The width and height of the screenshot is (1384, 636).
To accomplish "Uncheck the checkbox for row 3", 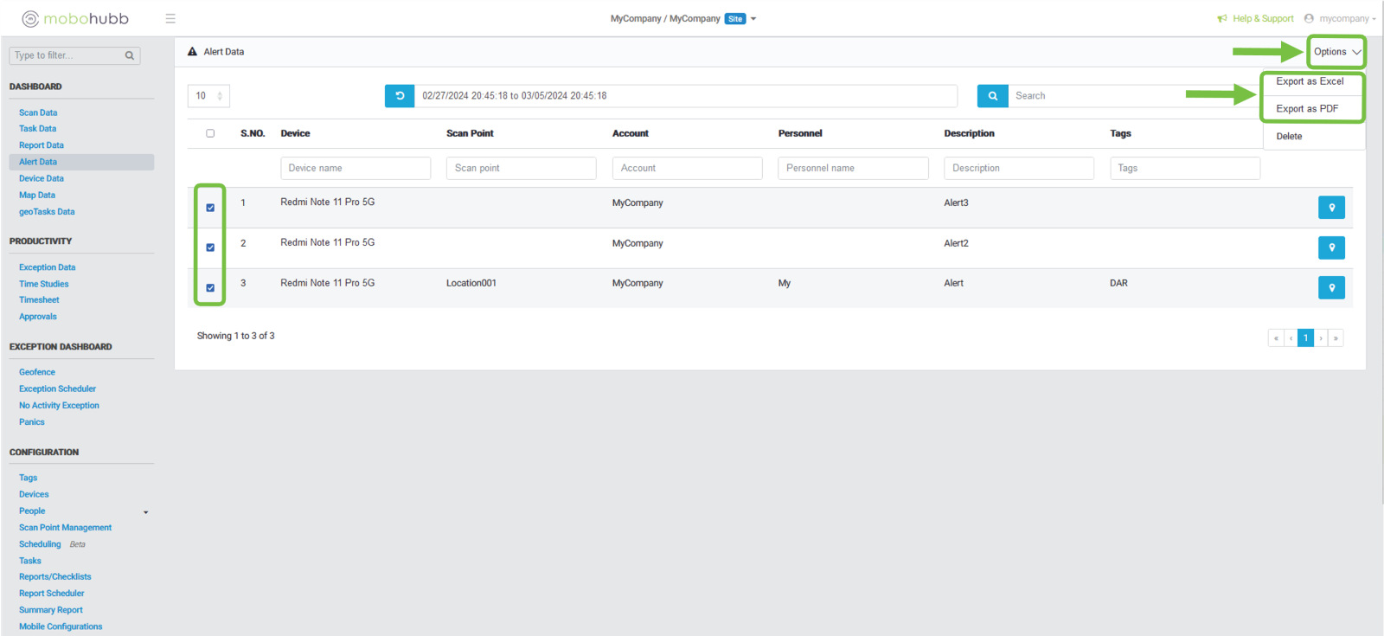I will 210,288.
